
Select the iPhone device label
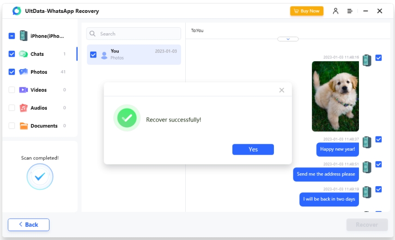[x=47, y=36]
